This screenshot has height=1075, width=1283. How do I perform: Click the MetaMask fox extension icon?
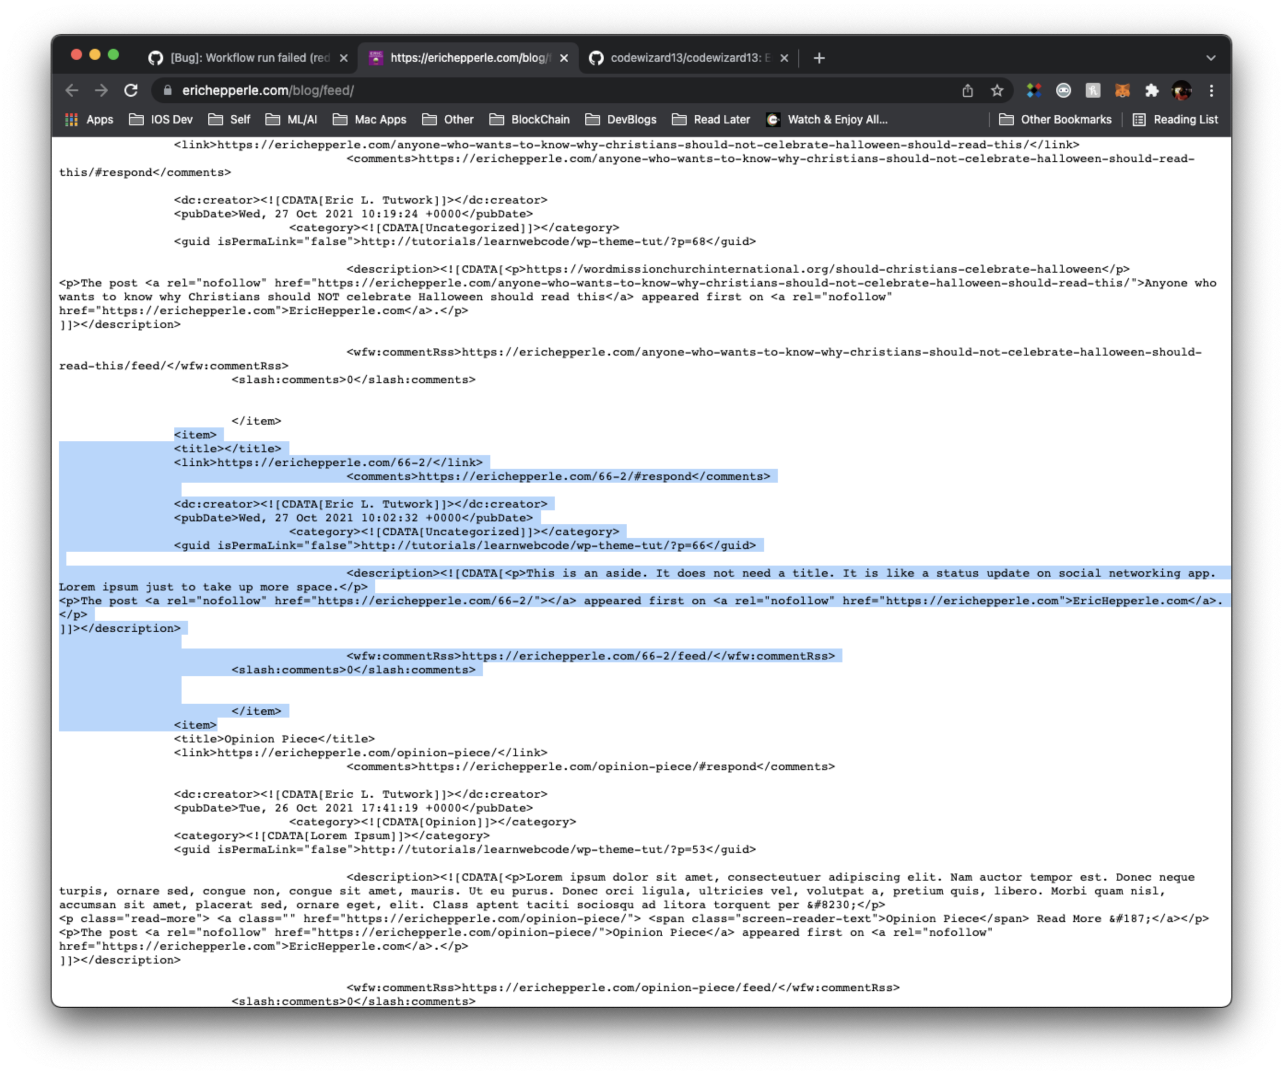(1122, 91)
